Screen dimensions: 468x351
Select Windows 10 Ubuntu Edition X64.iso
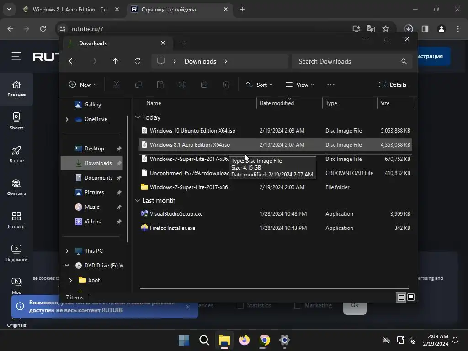(x=276, y=131)
